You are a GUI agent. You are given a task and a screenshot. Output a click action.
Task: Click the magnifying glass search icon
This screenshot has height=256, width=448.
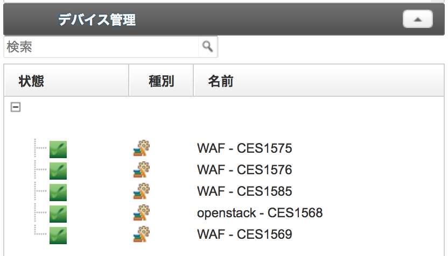coord(208,46)
